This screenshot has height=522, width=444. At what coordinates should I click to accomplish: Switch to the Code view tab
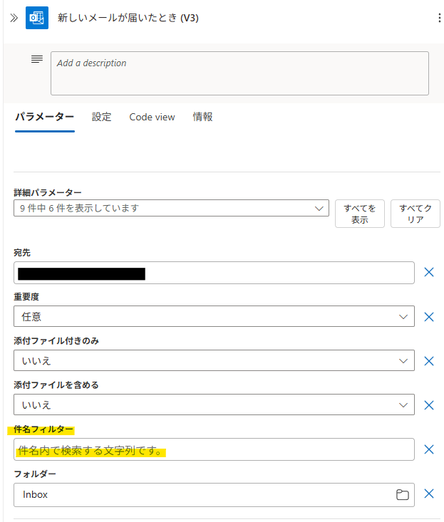coord(152,118)
